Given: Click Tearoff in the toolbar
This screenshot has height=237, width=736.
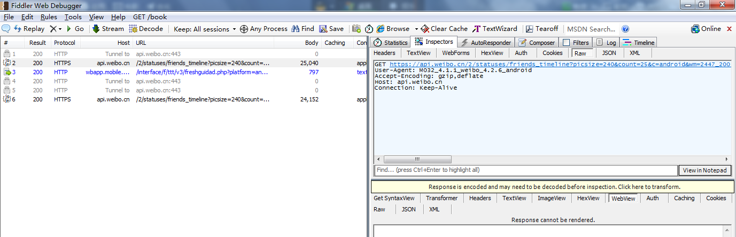Looking at the screenshot, I should (542, 29).
